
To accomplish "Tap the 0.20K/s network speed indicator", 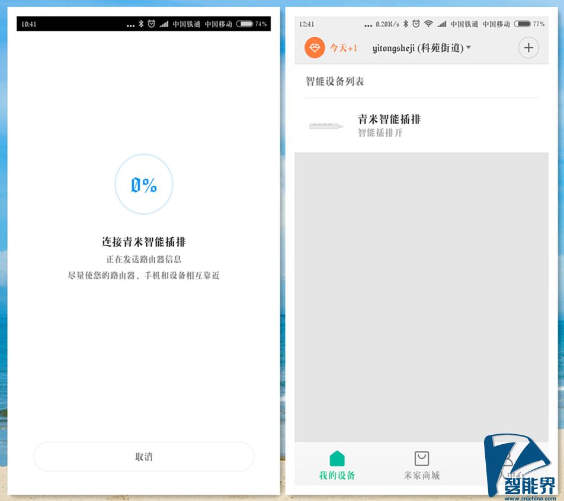I will point(387,24).
